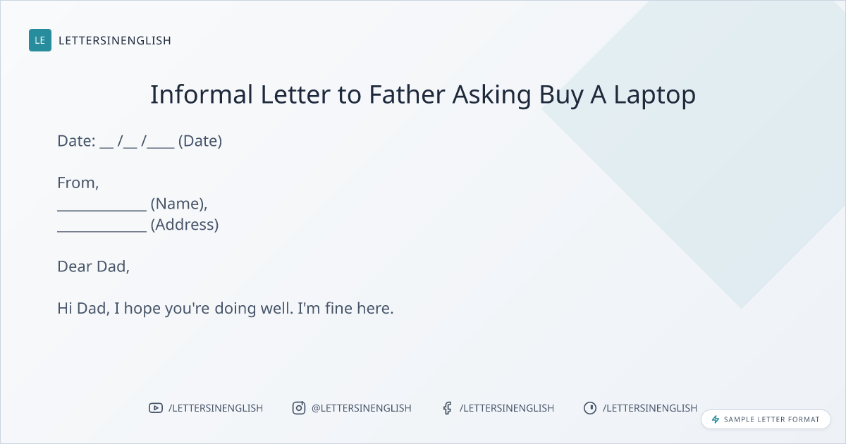Open the last /LETTERSINENGLISH footer link
This screenshot has width=846, height=444.
(x=650, y=408)
